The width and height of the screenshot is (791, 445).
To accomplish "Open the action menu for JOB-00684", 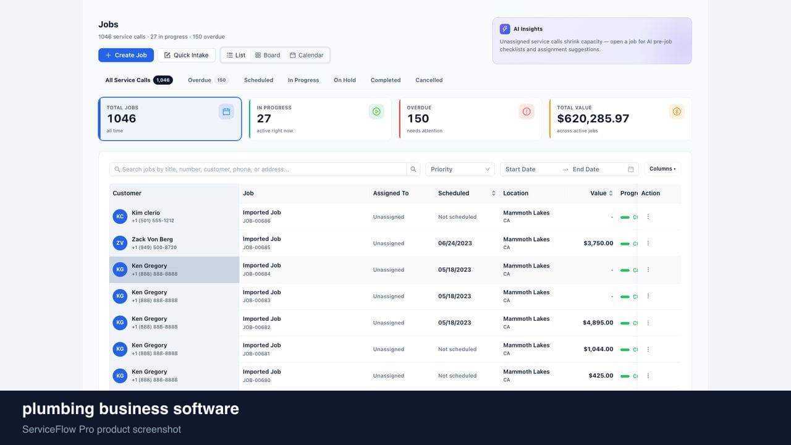I will (x=648, y=270).
